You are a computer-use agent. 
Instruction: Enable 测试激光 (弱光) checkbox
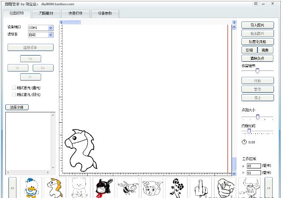(14, 95)
